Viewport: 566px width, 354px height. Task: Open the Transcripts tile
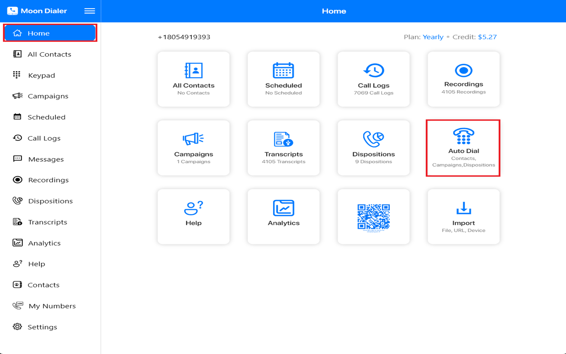283,148
